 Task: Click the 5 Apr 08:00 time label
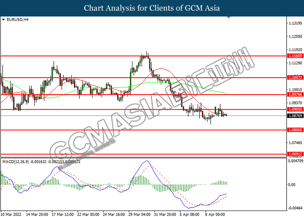190,214
